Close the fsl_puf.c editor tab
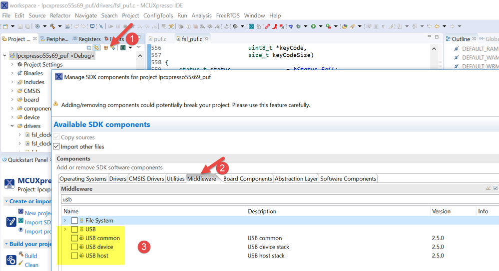The image size is (499, 271). [206, 39]
